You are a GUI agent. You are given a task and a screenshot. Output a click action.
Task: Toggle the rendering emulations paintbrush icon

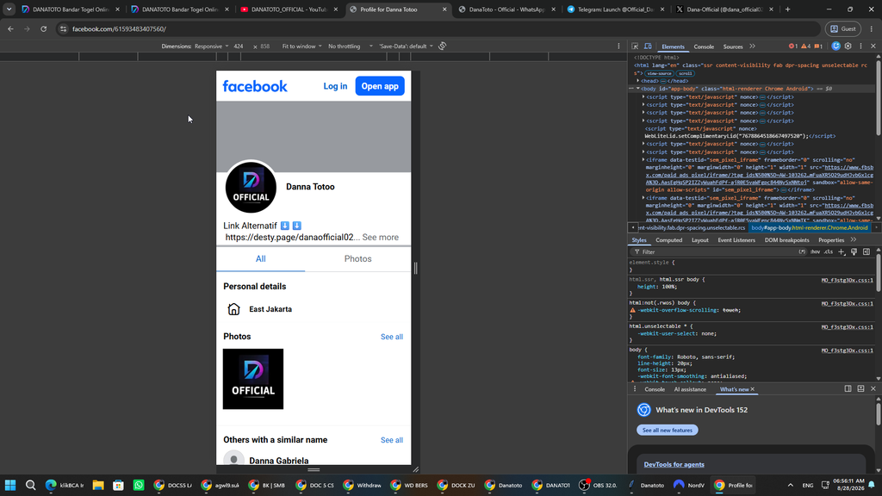coord(854,252)
